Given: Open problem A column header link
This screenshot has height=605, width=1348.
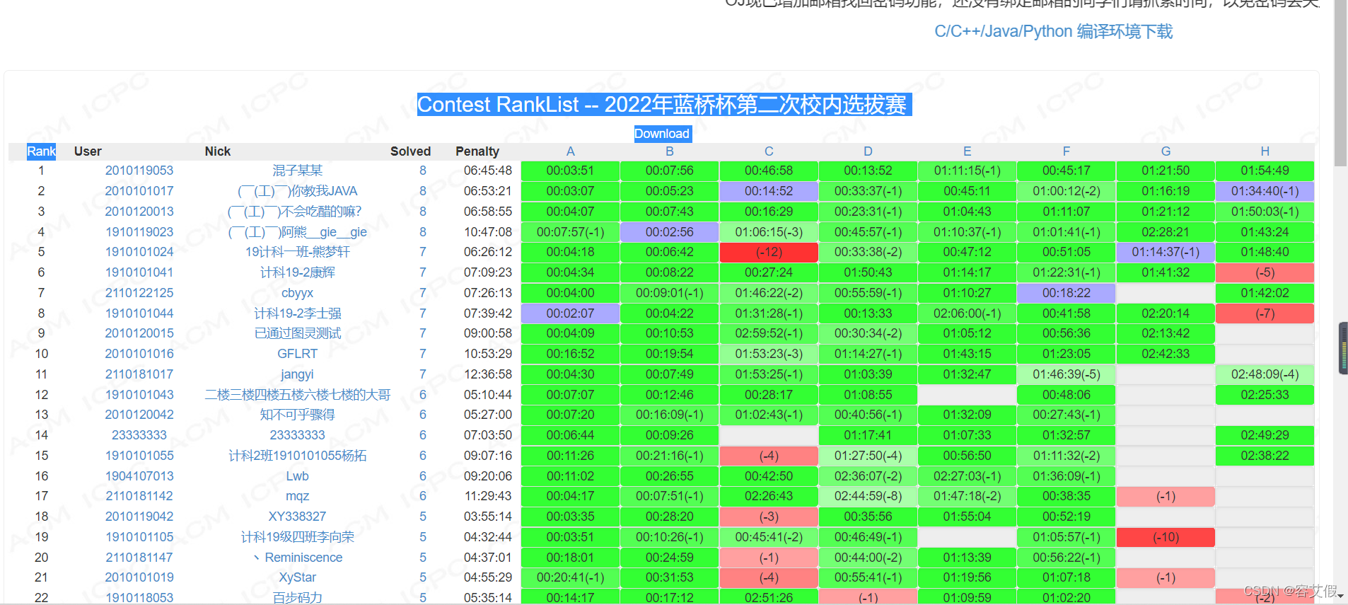Looking at the screenshot, I should click(x=571, y=151).
